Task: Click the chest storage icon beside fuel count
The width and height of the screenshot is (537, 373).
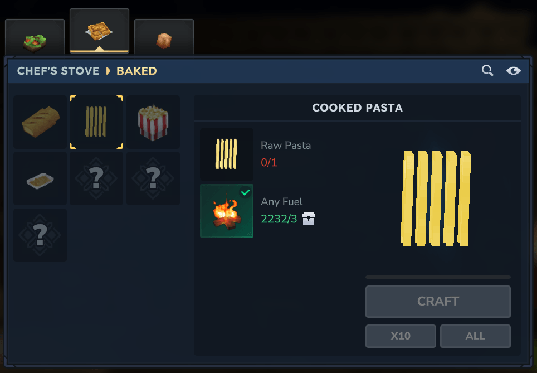Action: click(x=309, y=219)
